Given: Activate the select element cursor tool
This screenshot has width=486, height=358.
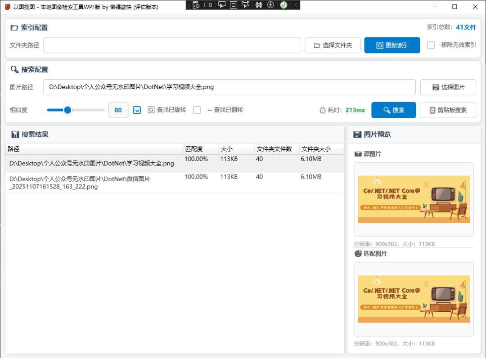Looking at the screenshot, I should pyautogui.click(x=222, y=5).
